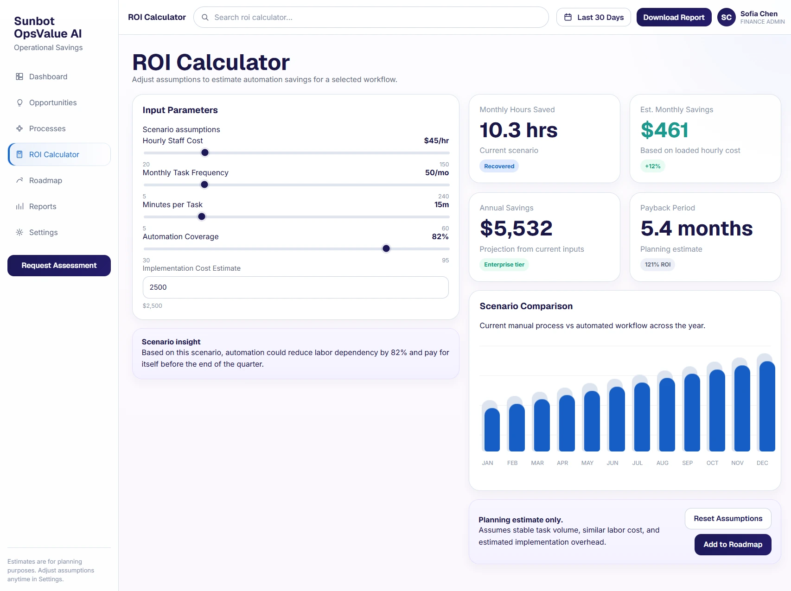This screenshot has width=791, height=591.
Task: Click the Input Parameters heading
Action: pyautogui.click(x=180, y=110)
